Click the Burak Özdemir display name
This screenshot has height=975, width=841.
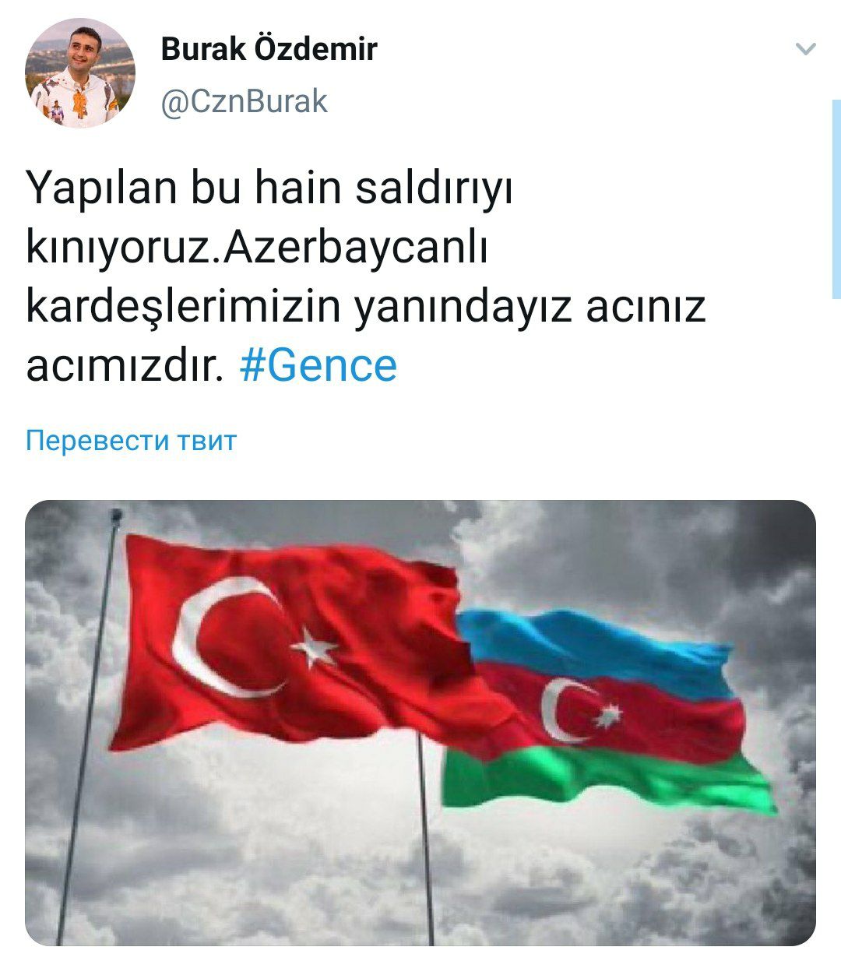[269, 49]
